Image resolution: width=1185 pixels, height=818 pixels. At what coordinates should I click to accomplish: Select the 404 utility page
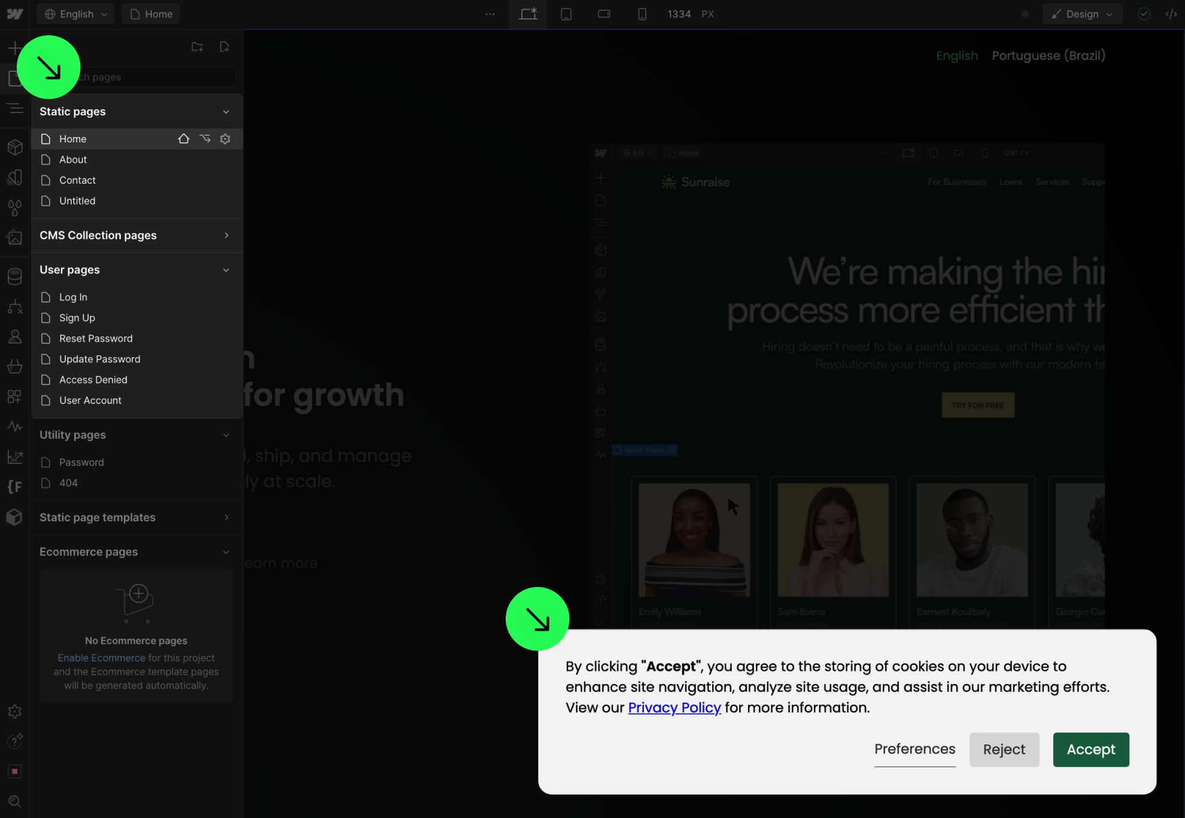click(137, 483)
